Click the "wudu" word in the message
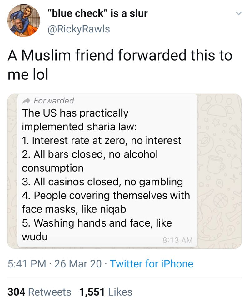 coord(35,237)
